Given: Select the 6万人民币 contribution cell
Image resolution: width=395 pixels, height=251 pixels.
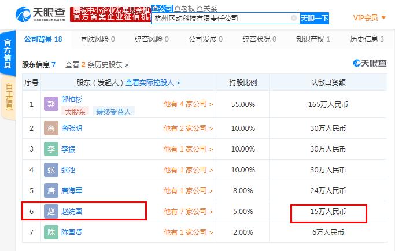Looking at the screenshot, I should (x=328, y=232).
